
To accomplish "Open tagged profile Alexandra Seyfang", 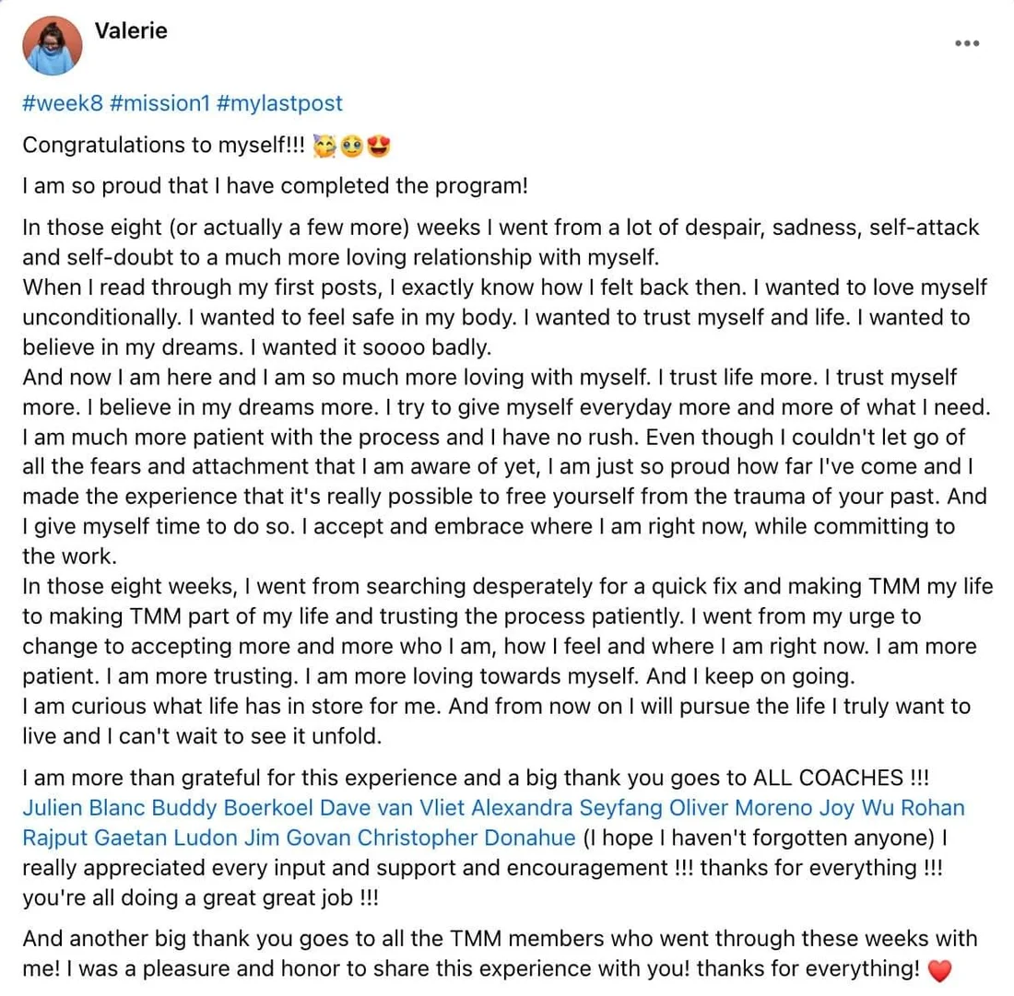I will [x=567, y=808].
